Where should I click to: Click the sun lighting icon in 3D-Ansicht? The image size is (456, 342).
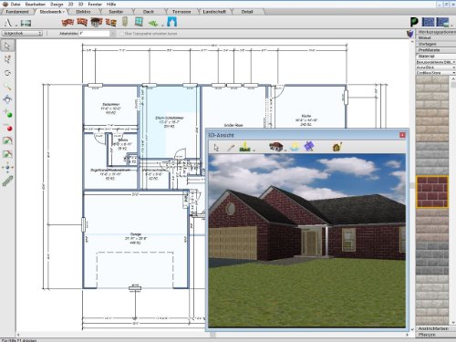tap(294, 148)
